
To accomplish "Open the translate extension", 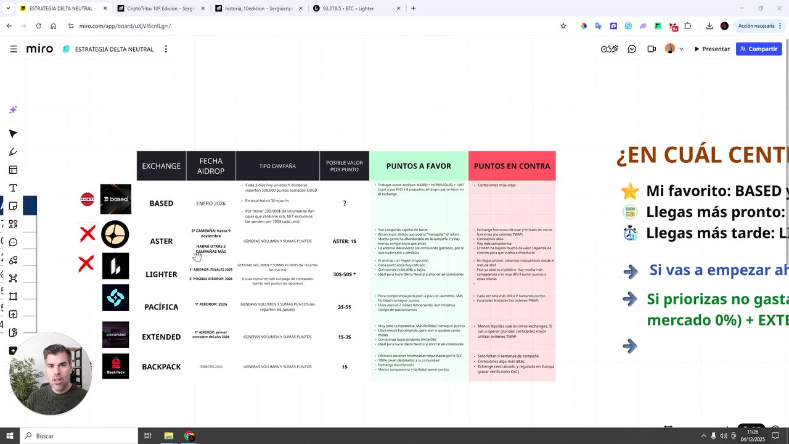I will 599,26.
